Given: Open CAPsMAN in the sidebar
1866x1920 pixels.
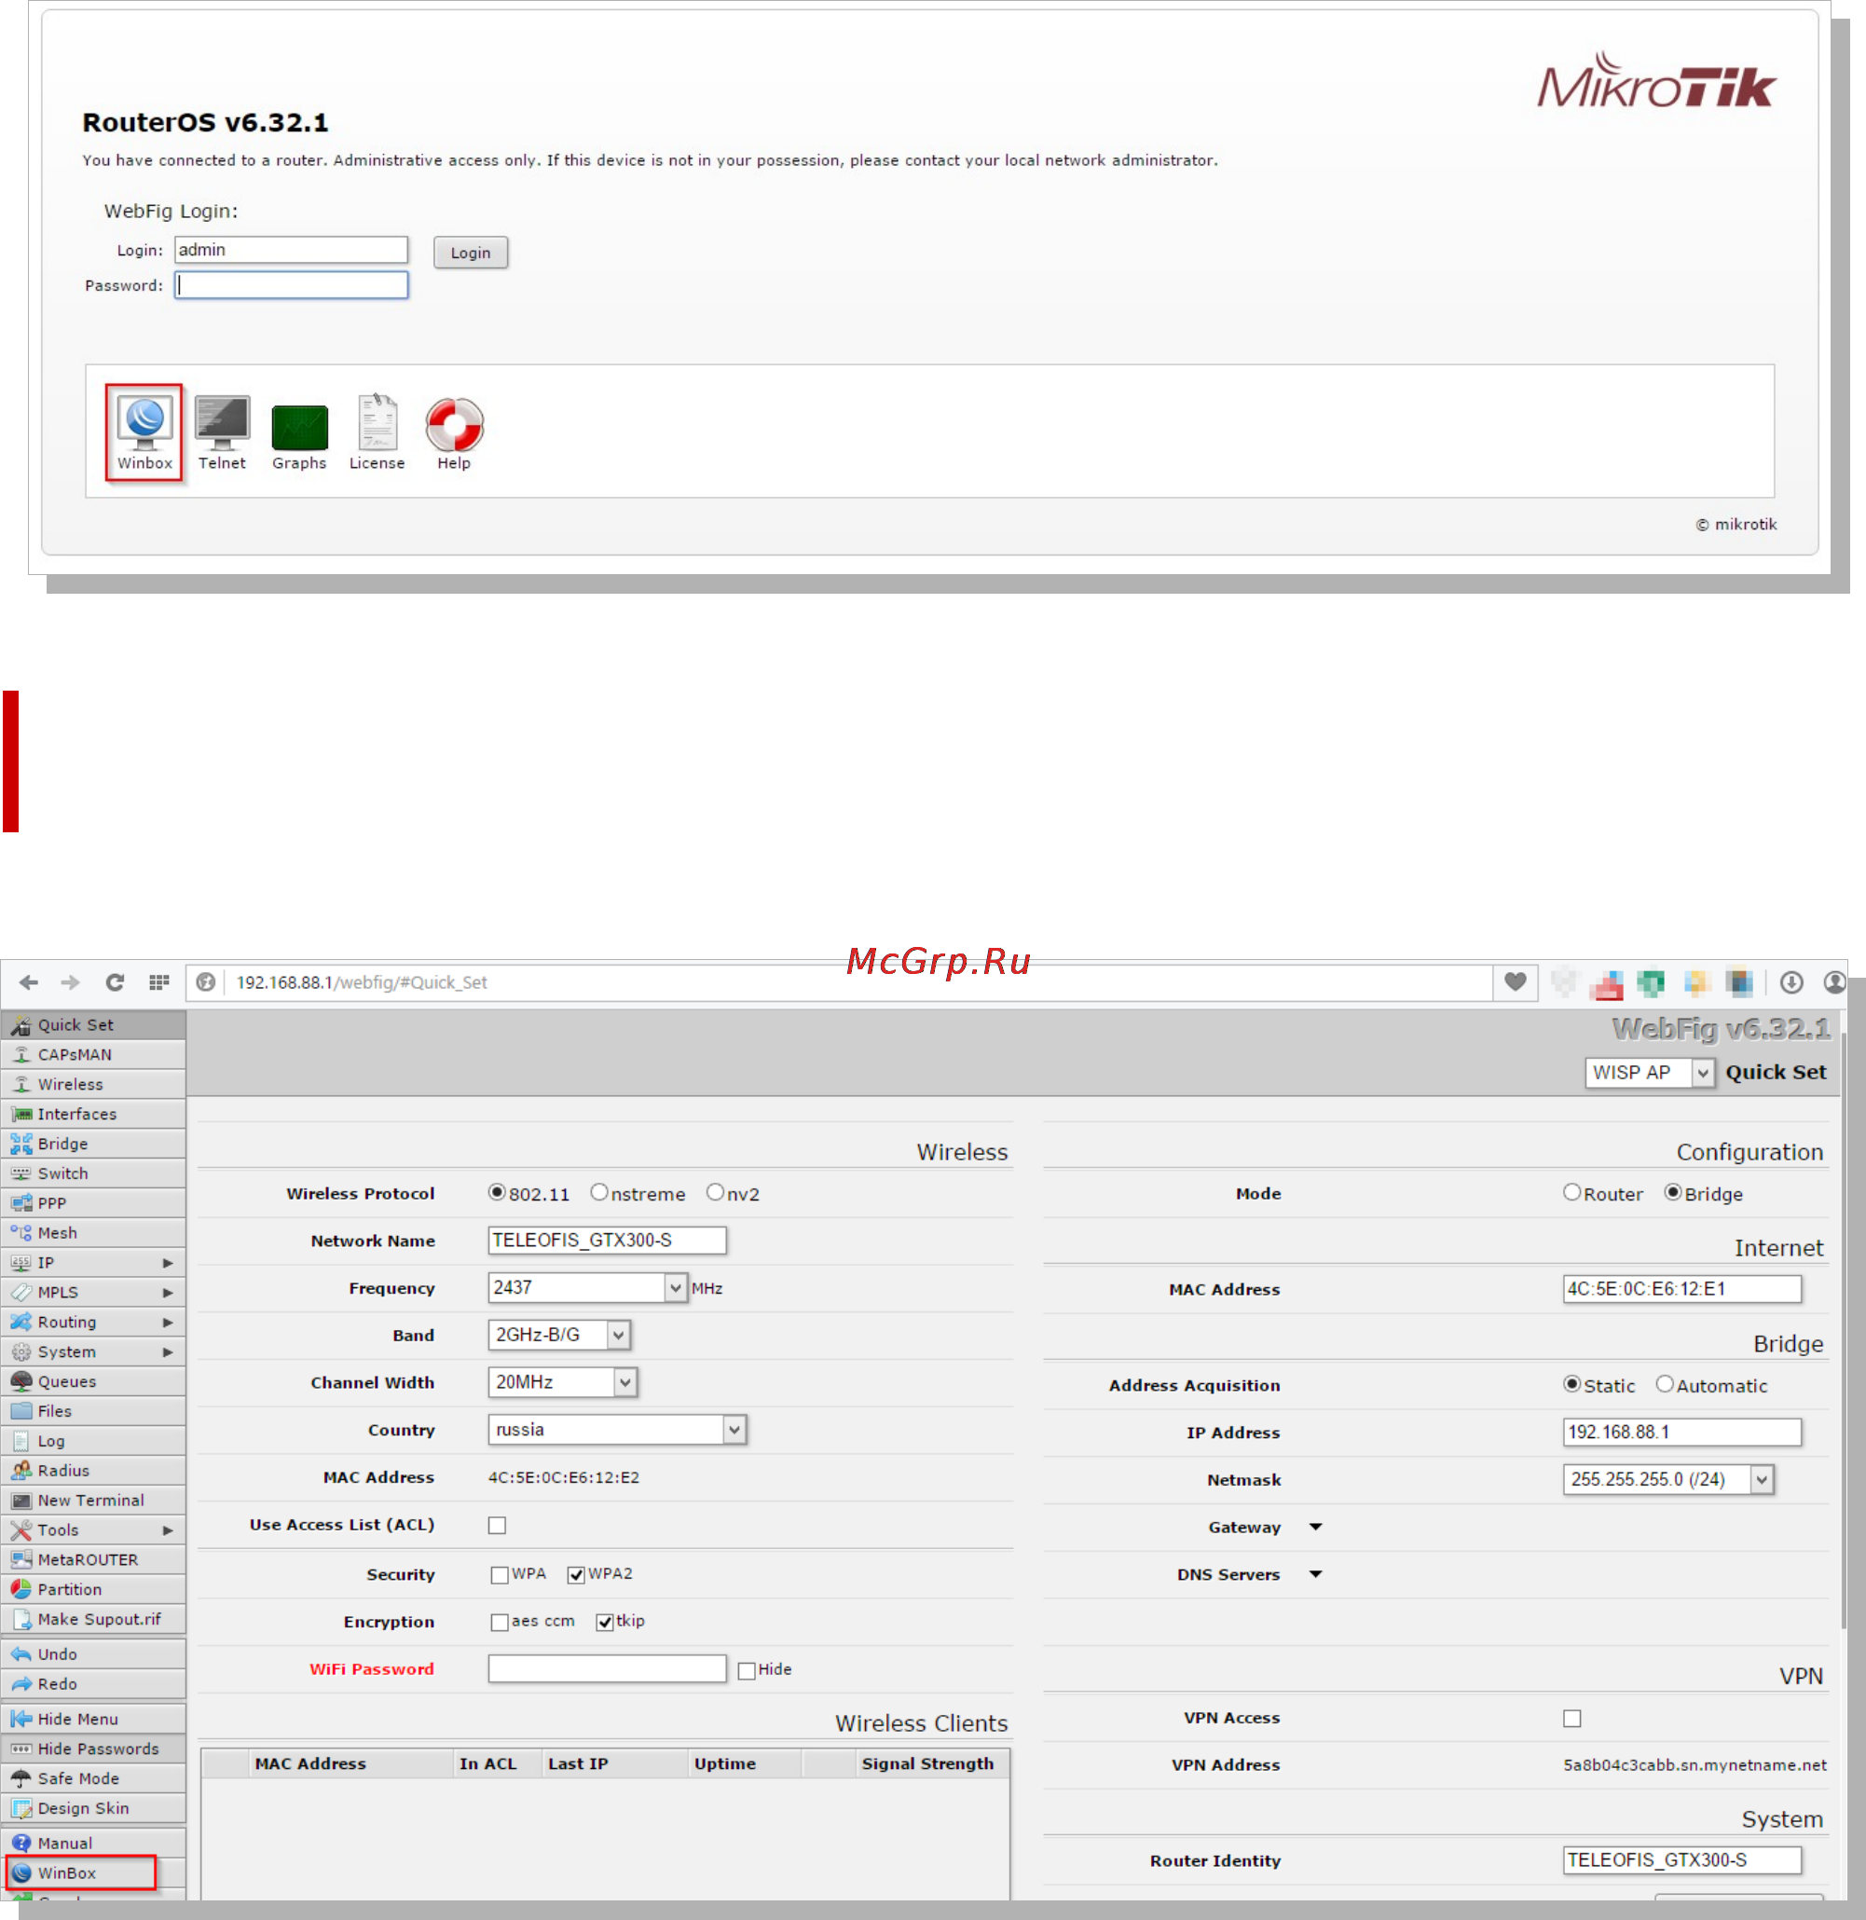Looking at the screenshot, I should [93, 1054].
